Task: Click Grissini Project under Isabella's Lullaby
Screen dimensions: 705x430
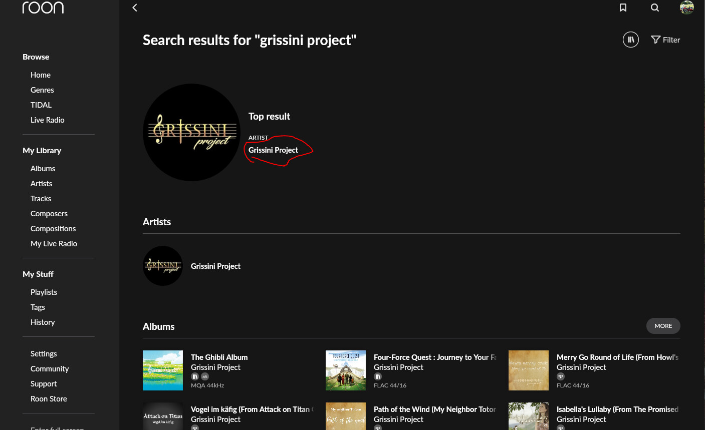Action: click(581, 419)
